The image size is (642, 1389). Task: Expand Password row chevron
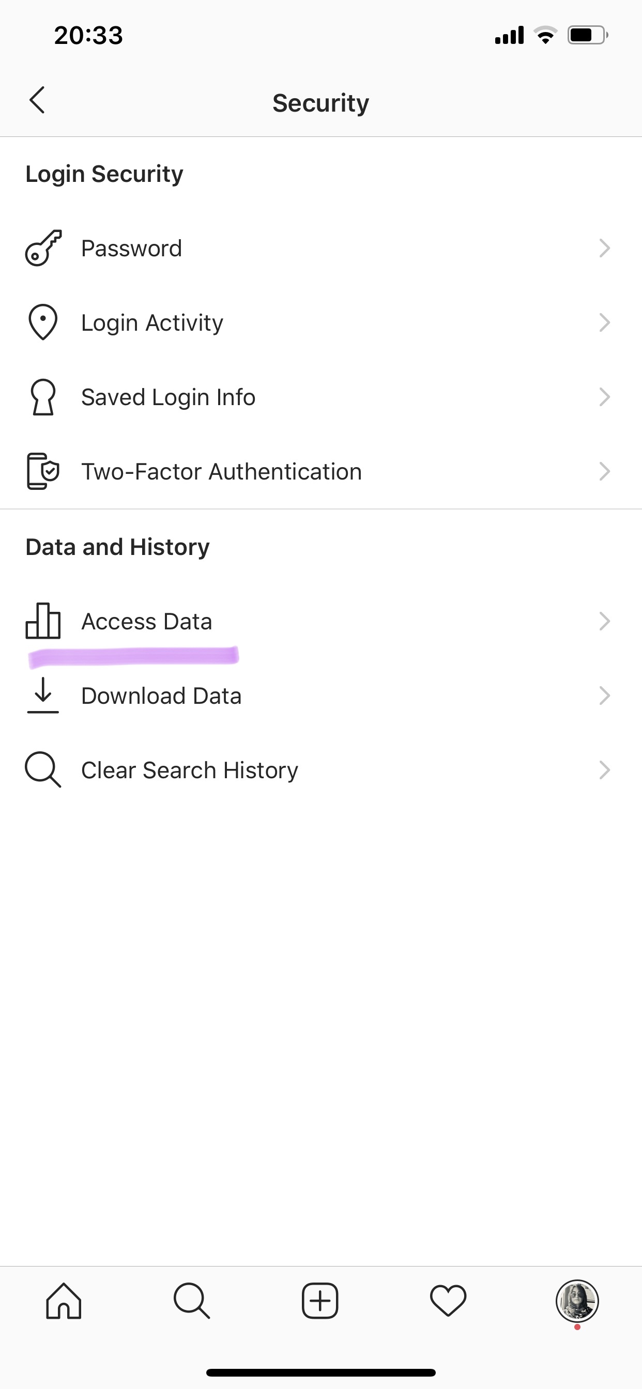coord(604,248)
